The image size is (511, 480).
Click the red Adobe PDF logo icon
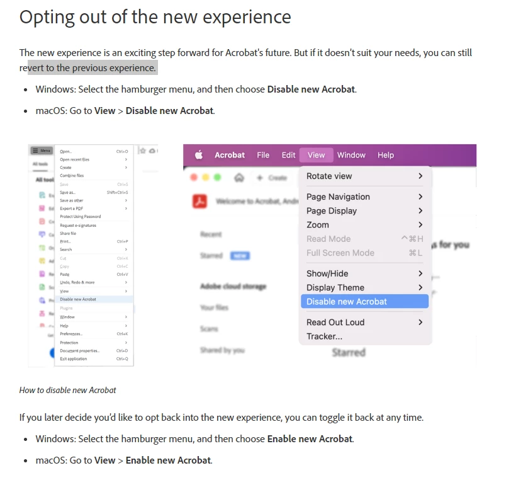(x=199, y=201)
